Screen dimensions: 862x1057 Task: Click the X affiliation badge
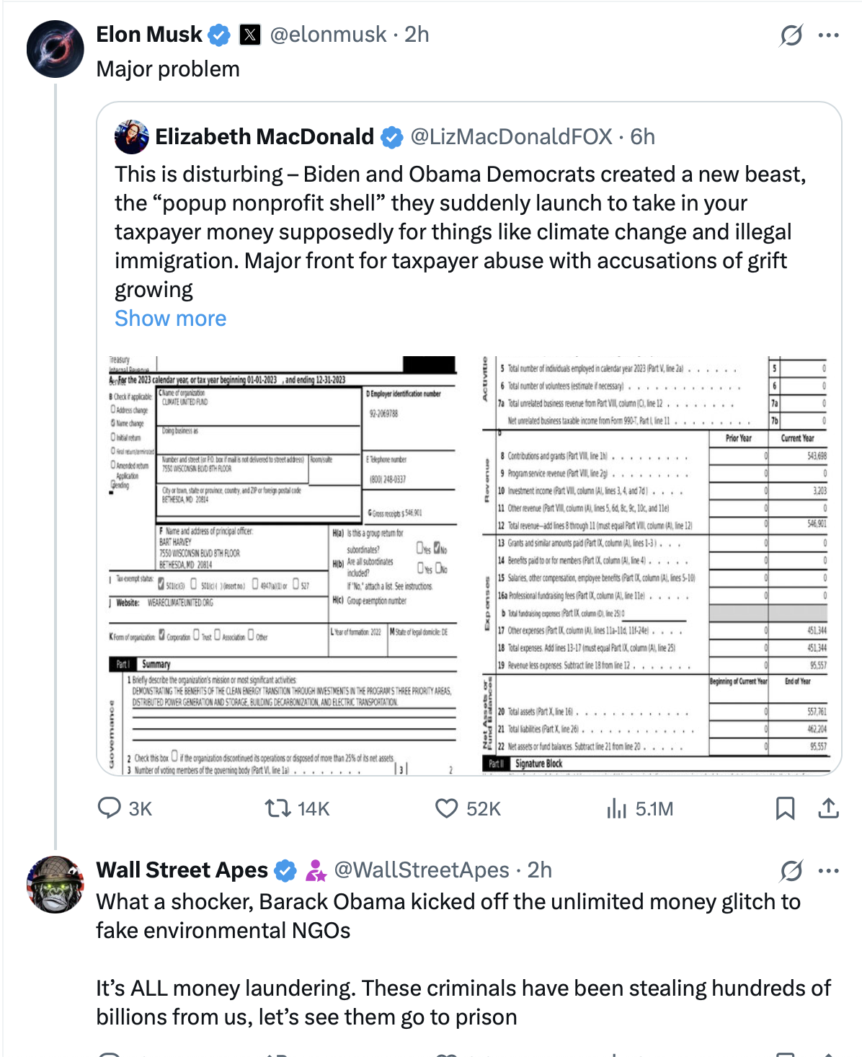coord(250,35)
